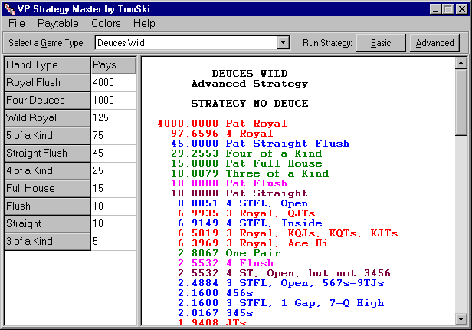The width and height of the screenshot is (472, 330).
Task: Click the '4 STFL, Inside' strategy line
Action: (x=250, y=223)
